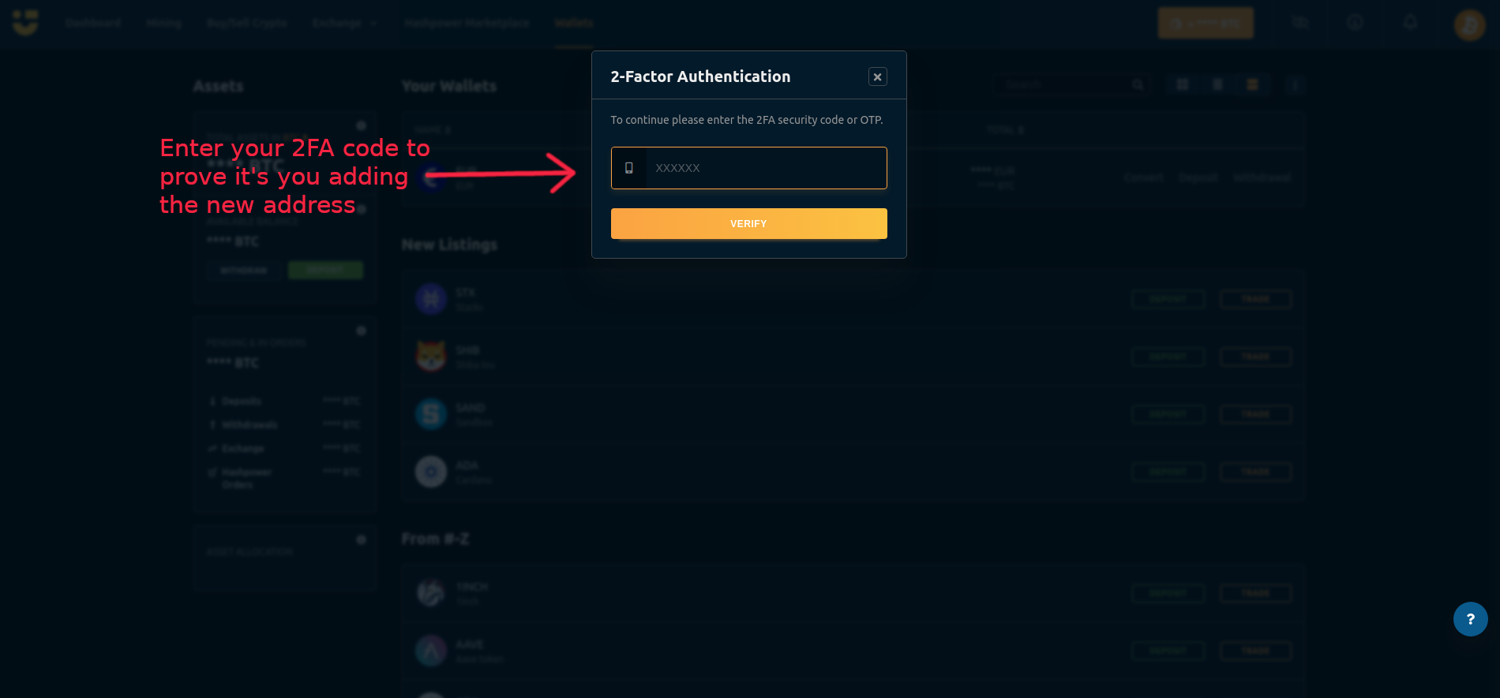Open the blue help question-mark bubble
1500x698 pixels.
click(x=1470, y=619)
